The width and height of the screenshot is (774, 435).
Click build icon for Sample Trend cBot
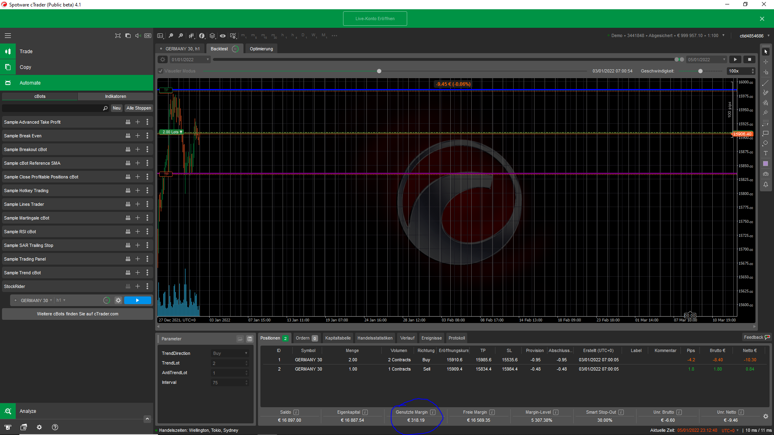[128, 273]
